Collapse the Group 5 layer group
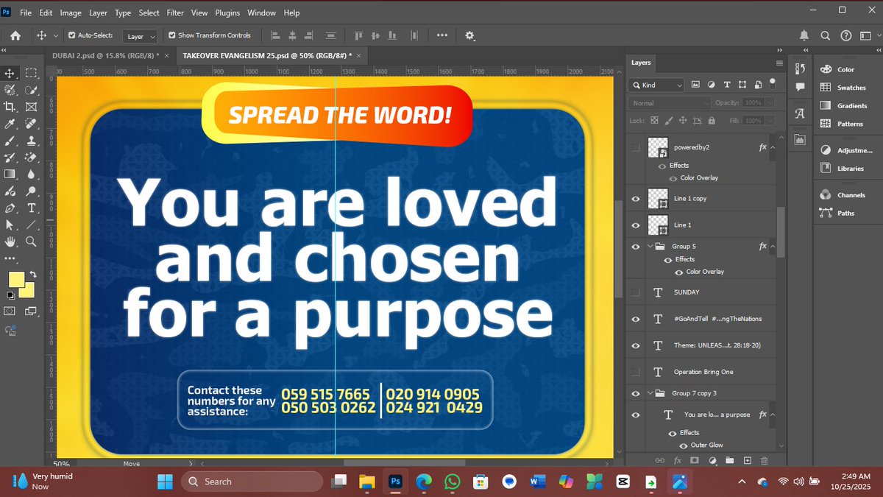883x497 pixels. [650, 246]
